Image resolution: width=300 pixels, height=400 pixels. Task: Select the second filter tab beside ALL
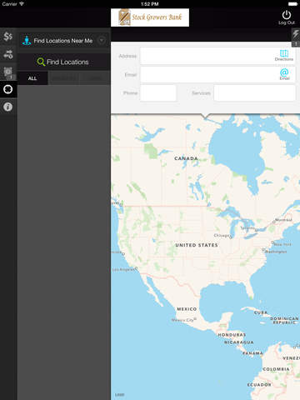click(x=63, y=78)
